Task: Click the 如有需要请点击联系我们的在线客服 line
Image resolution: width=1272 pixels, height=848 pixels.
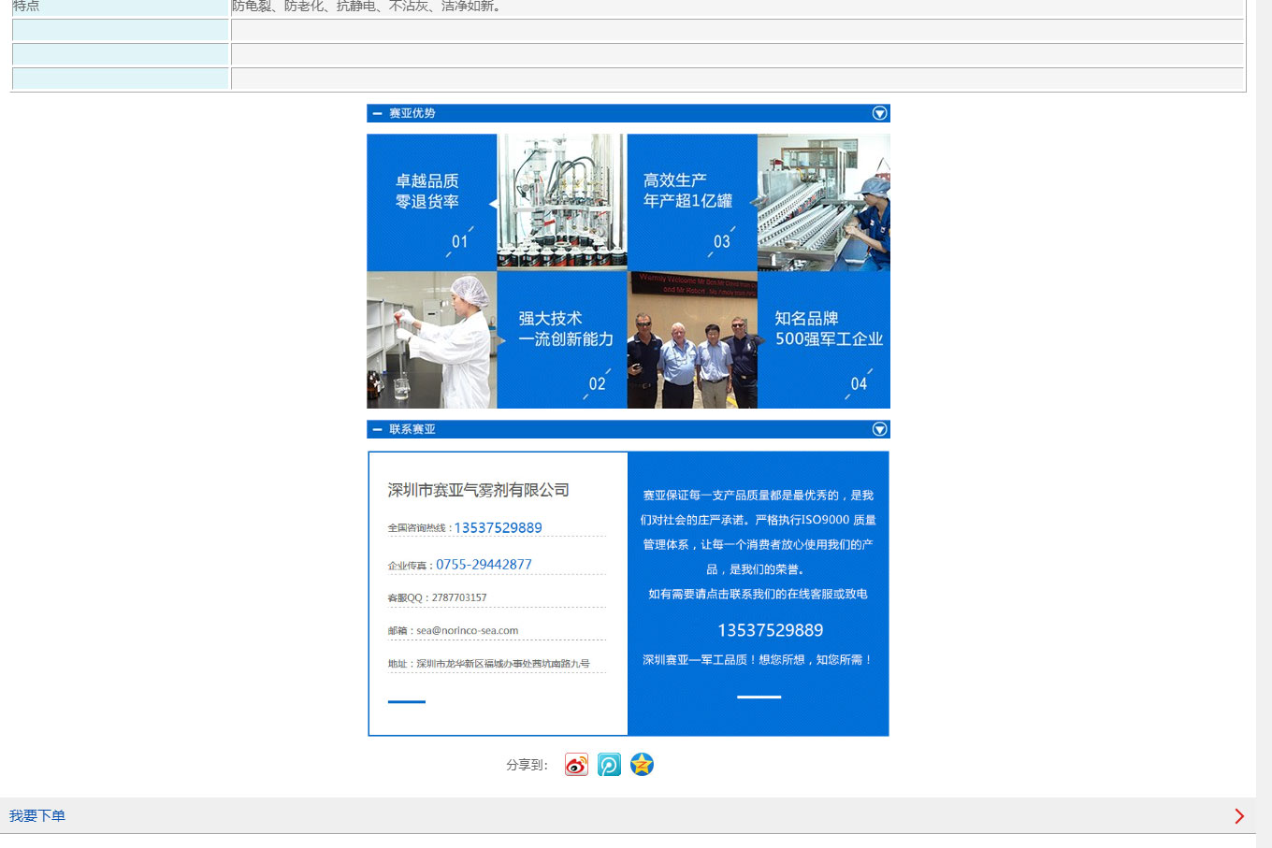Action: coord(758,594)
